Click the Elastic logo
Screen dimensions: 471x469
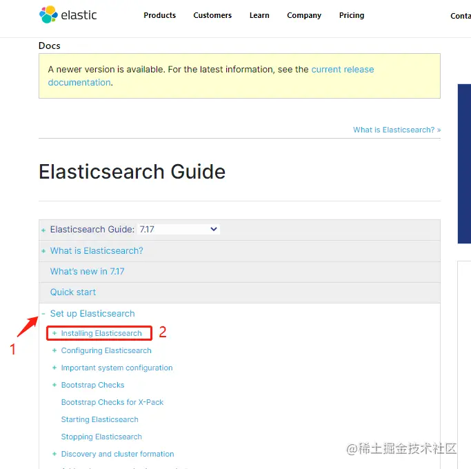click(x=68, y=14)
